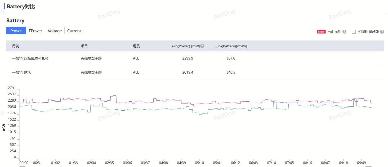Select the 一加11 默认 case row
Viewport: 388px width, 167px height.
(21, 72)
